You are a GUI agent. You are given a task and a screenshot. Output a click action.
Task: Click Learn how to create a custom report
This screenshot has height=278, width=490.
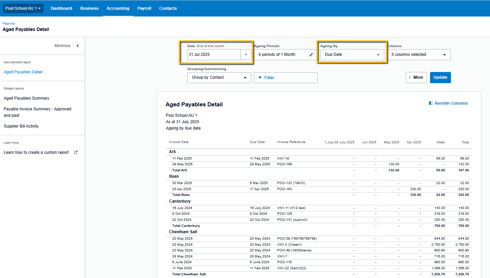point(36,152)
